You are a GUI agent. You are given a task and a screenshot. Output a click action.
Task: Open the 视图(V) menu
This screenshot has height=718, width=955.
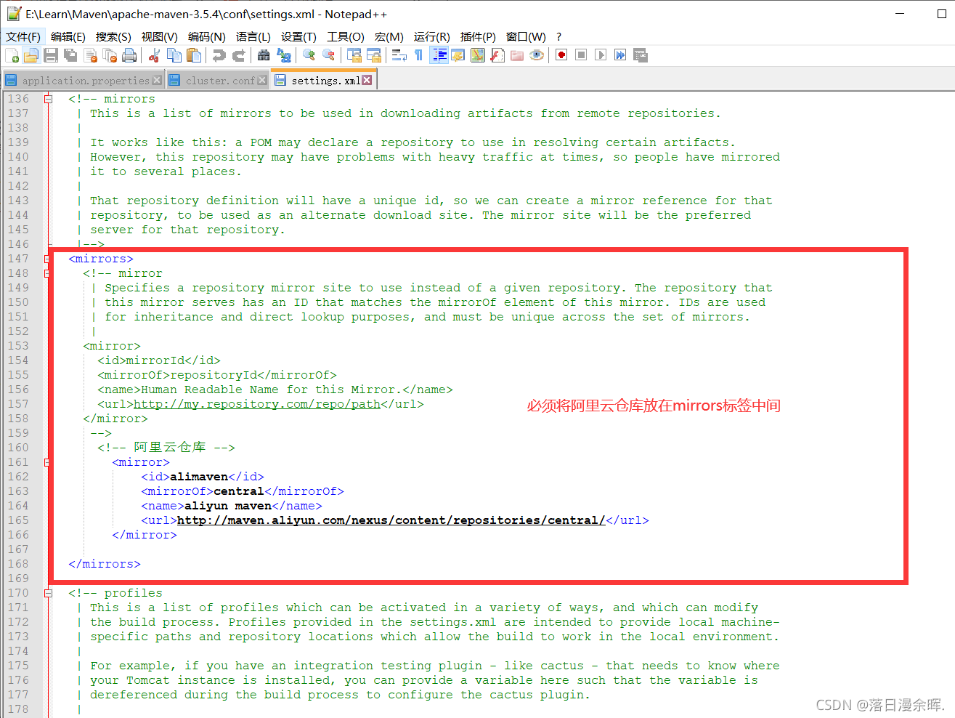click(160, 36)
